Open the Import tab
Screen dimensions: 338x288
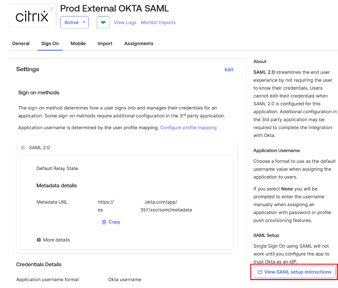(105, 44)
